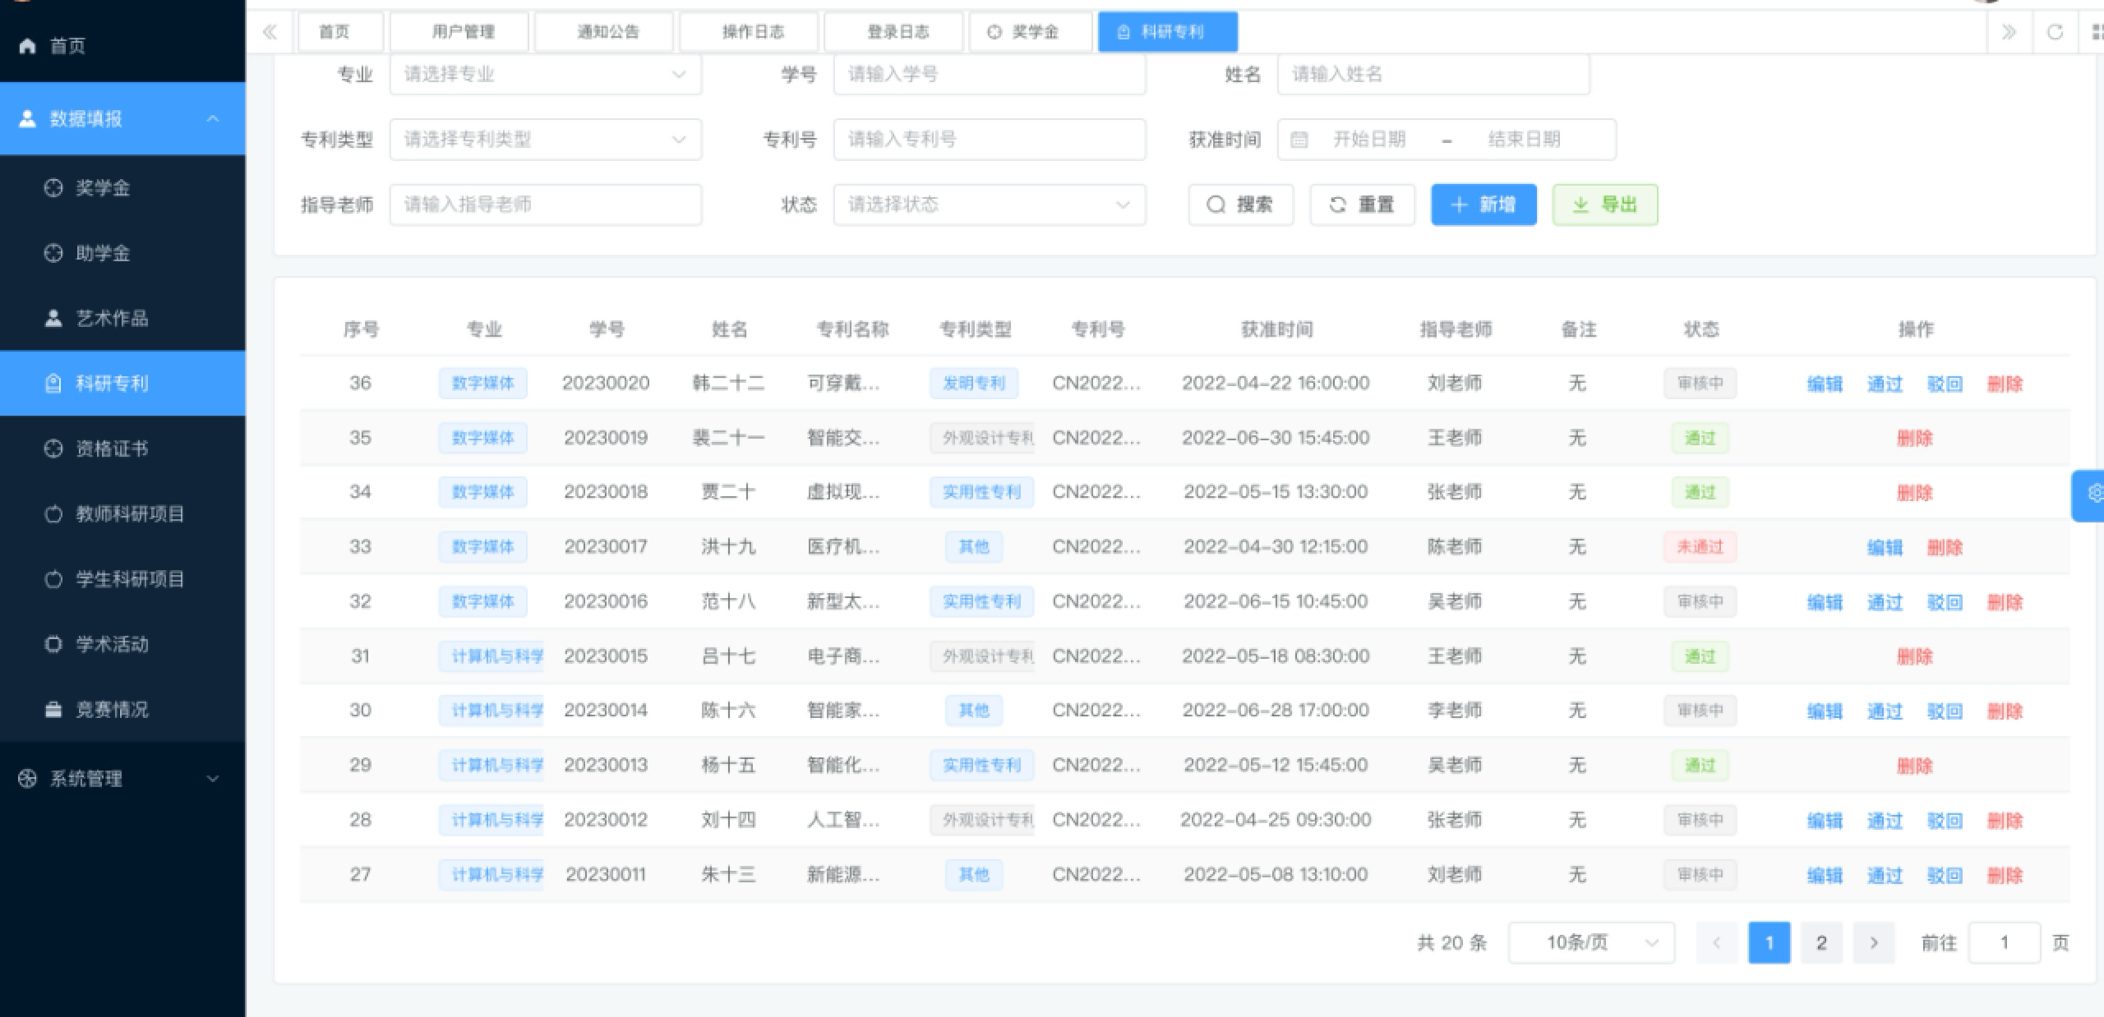Click the 发明专利 tag in row 36
Image resolution: width=2104 pixels, height=1017 pixels.
tap(974, 384)
